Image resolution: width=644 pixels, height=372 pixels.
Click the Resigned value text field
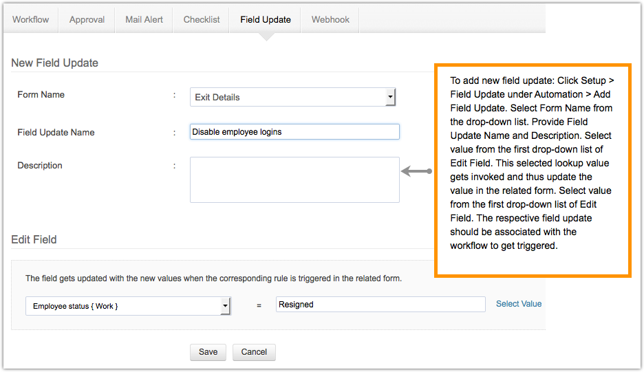[x=380, y=305]
